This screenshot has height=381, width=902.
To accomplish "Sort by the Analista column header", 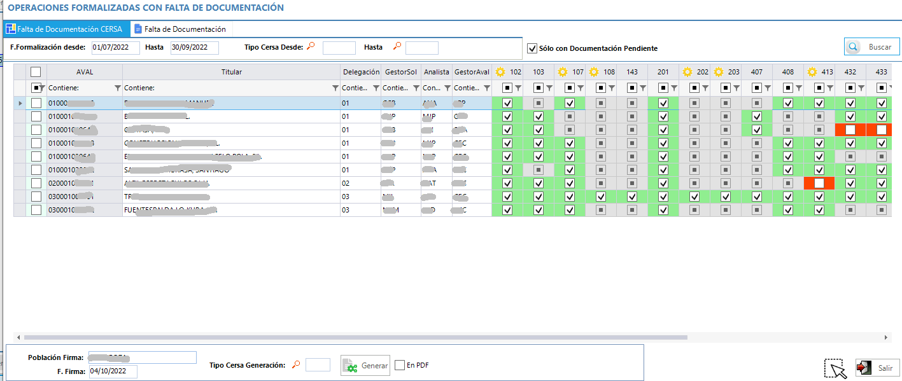I will click(437, 72).
